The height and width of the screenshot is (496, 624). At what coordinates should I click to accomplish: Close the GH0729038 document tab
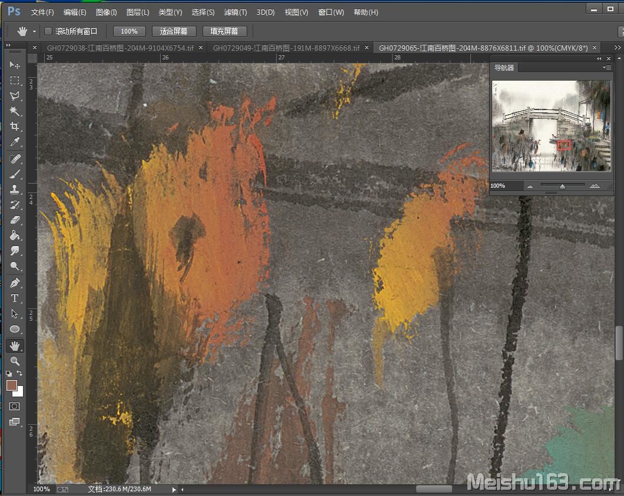(x=201, y=48)
